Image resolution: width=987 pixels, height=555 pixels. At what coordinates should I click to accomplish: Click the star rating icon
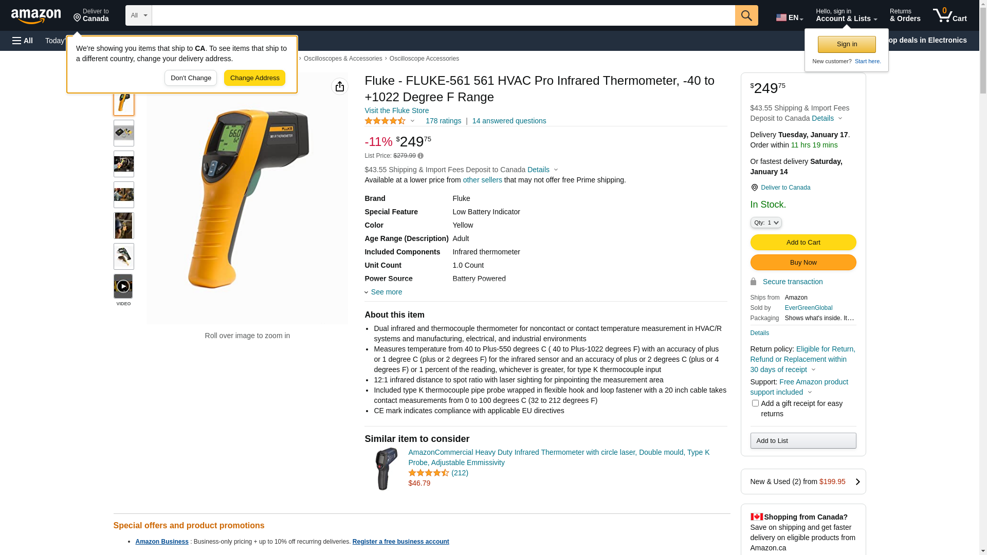point(386,121)
